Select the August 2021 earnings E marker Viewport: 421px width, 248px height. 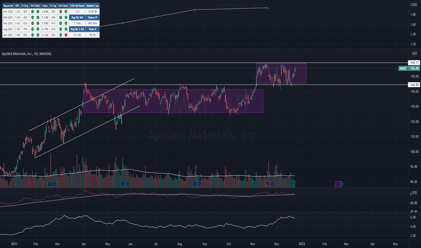click(195, 184)
